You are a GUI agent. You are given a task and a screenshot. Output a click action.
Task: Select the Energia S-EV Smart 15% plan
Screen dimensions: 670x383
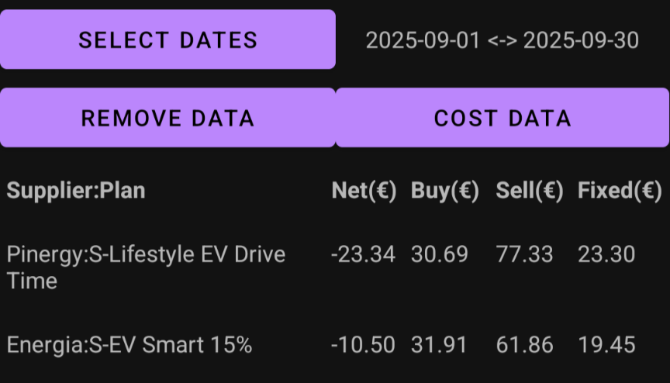130,344
